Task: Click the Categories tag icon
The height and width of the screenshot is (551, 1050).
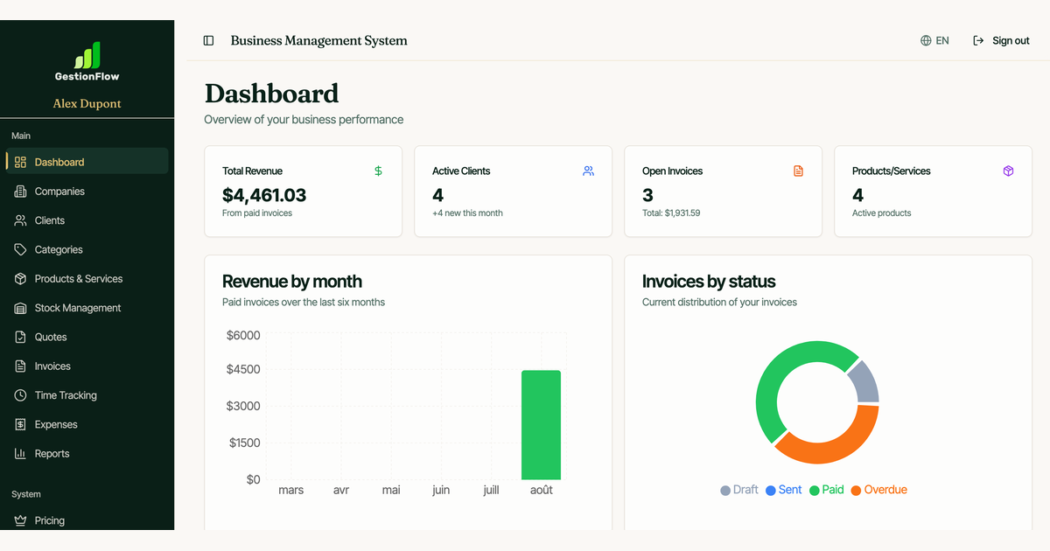Action: 21,249
